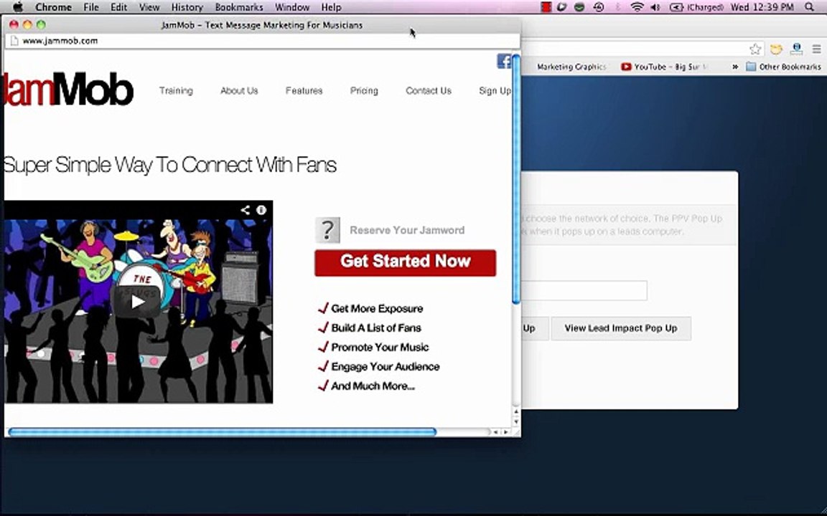Click the View Lead Impact Pop Up button
This screenshot has width=827, height=516.
click(x=621, y=328)
